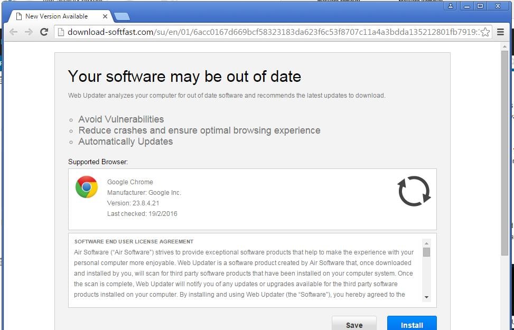This screenshot has width=514, height=330.
Task: Click the page icon beside the URL
Action: pos(60,32)
